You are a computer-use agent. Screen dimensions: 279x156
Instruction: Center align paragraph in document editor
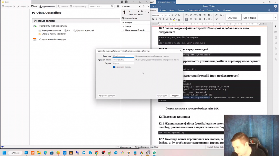(x=191, y=19)
